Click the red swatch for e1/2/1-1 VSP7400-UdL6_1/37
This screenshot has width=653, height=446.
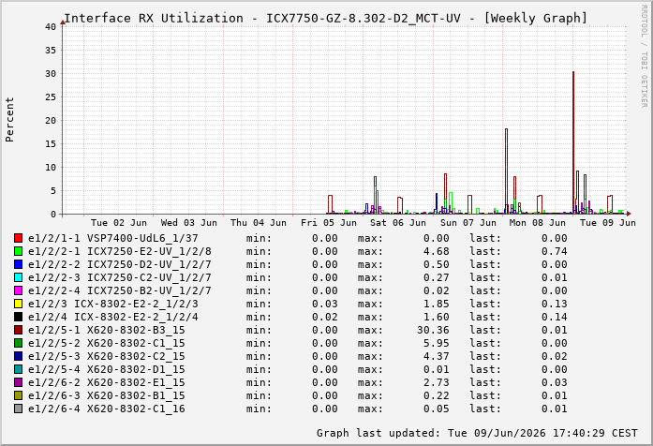[x=18, y=238]
